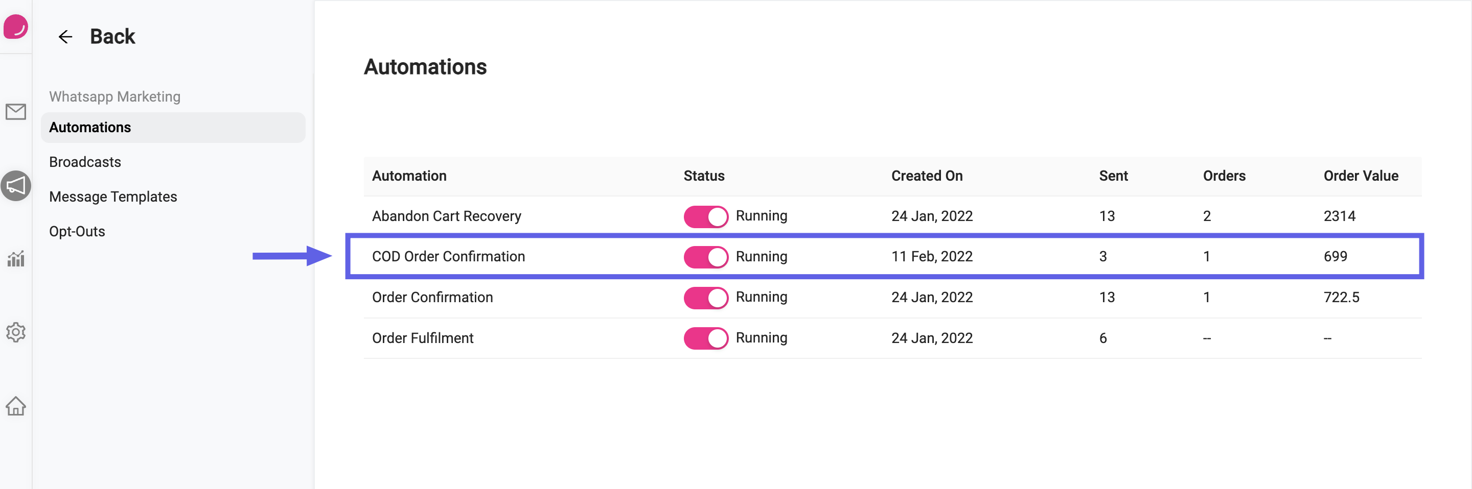Toggle Order Confirmation running switch
1472x489 pixels.
tap(706, 297)
